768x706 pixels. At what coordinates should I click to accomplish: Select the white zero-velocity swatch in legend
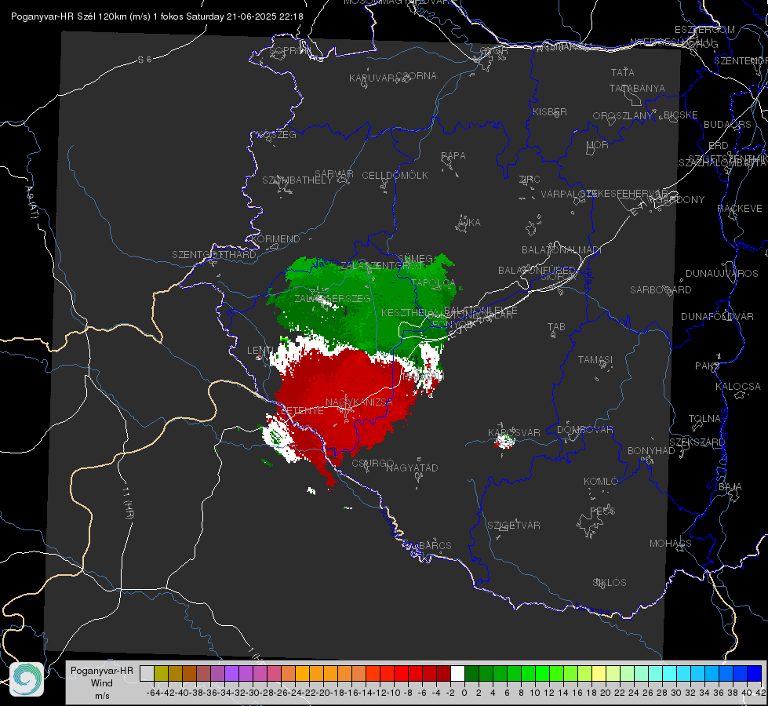point(457,673)
